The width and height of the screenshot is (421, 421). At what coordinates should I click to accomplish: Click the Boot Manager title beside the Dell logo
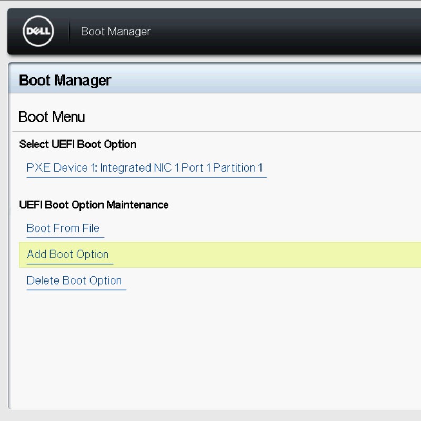pyautogui.click(x=115, y=32)
